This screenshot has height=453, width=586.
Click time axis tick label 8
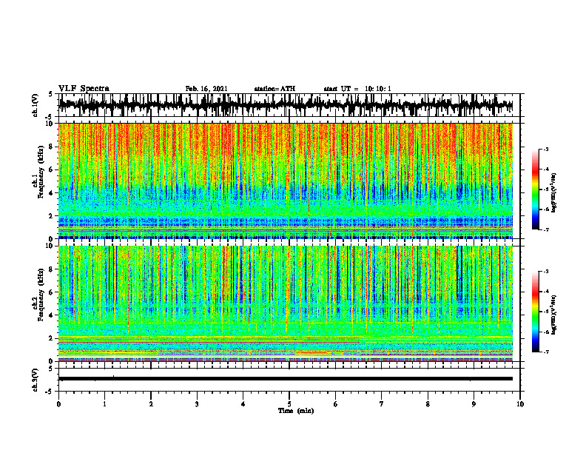[x=428, y=404]
